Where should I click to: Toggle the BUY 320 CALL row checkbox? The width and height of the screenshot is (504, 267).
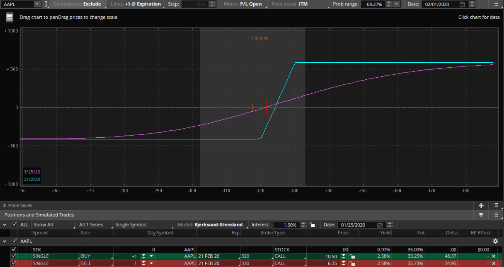(14, 256)
